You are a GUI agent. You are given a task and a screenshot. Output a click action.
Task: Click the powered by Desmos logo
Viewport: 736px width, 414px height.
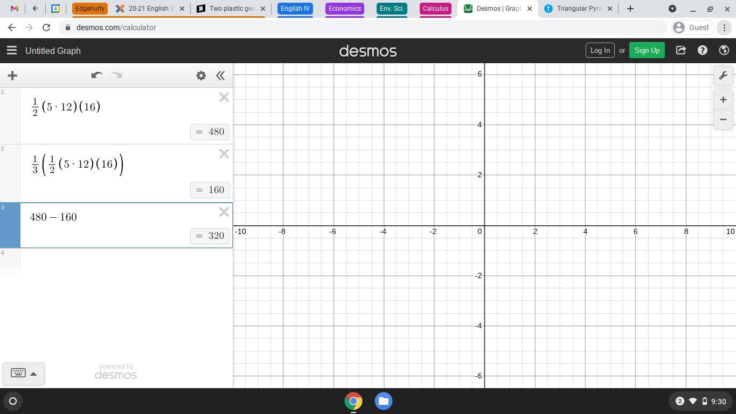point(116,371)
